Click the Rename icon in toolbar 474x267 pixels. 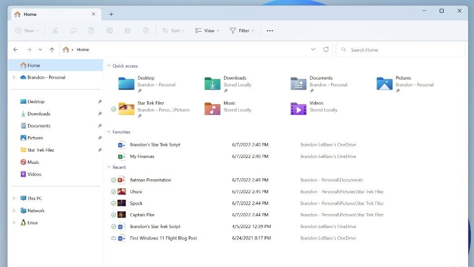109,31
